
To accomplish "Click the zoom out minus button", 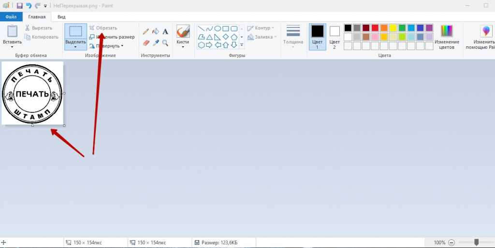I will [451, 243].
